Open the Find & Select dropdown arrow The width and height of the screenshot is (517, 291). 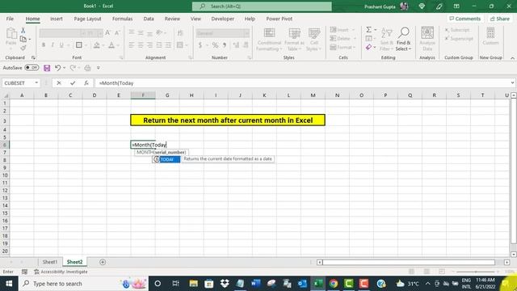point(410,48)
